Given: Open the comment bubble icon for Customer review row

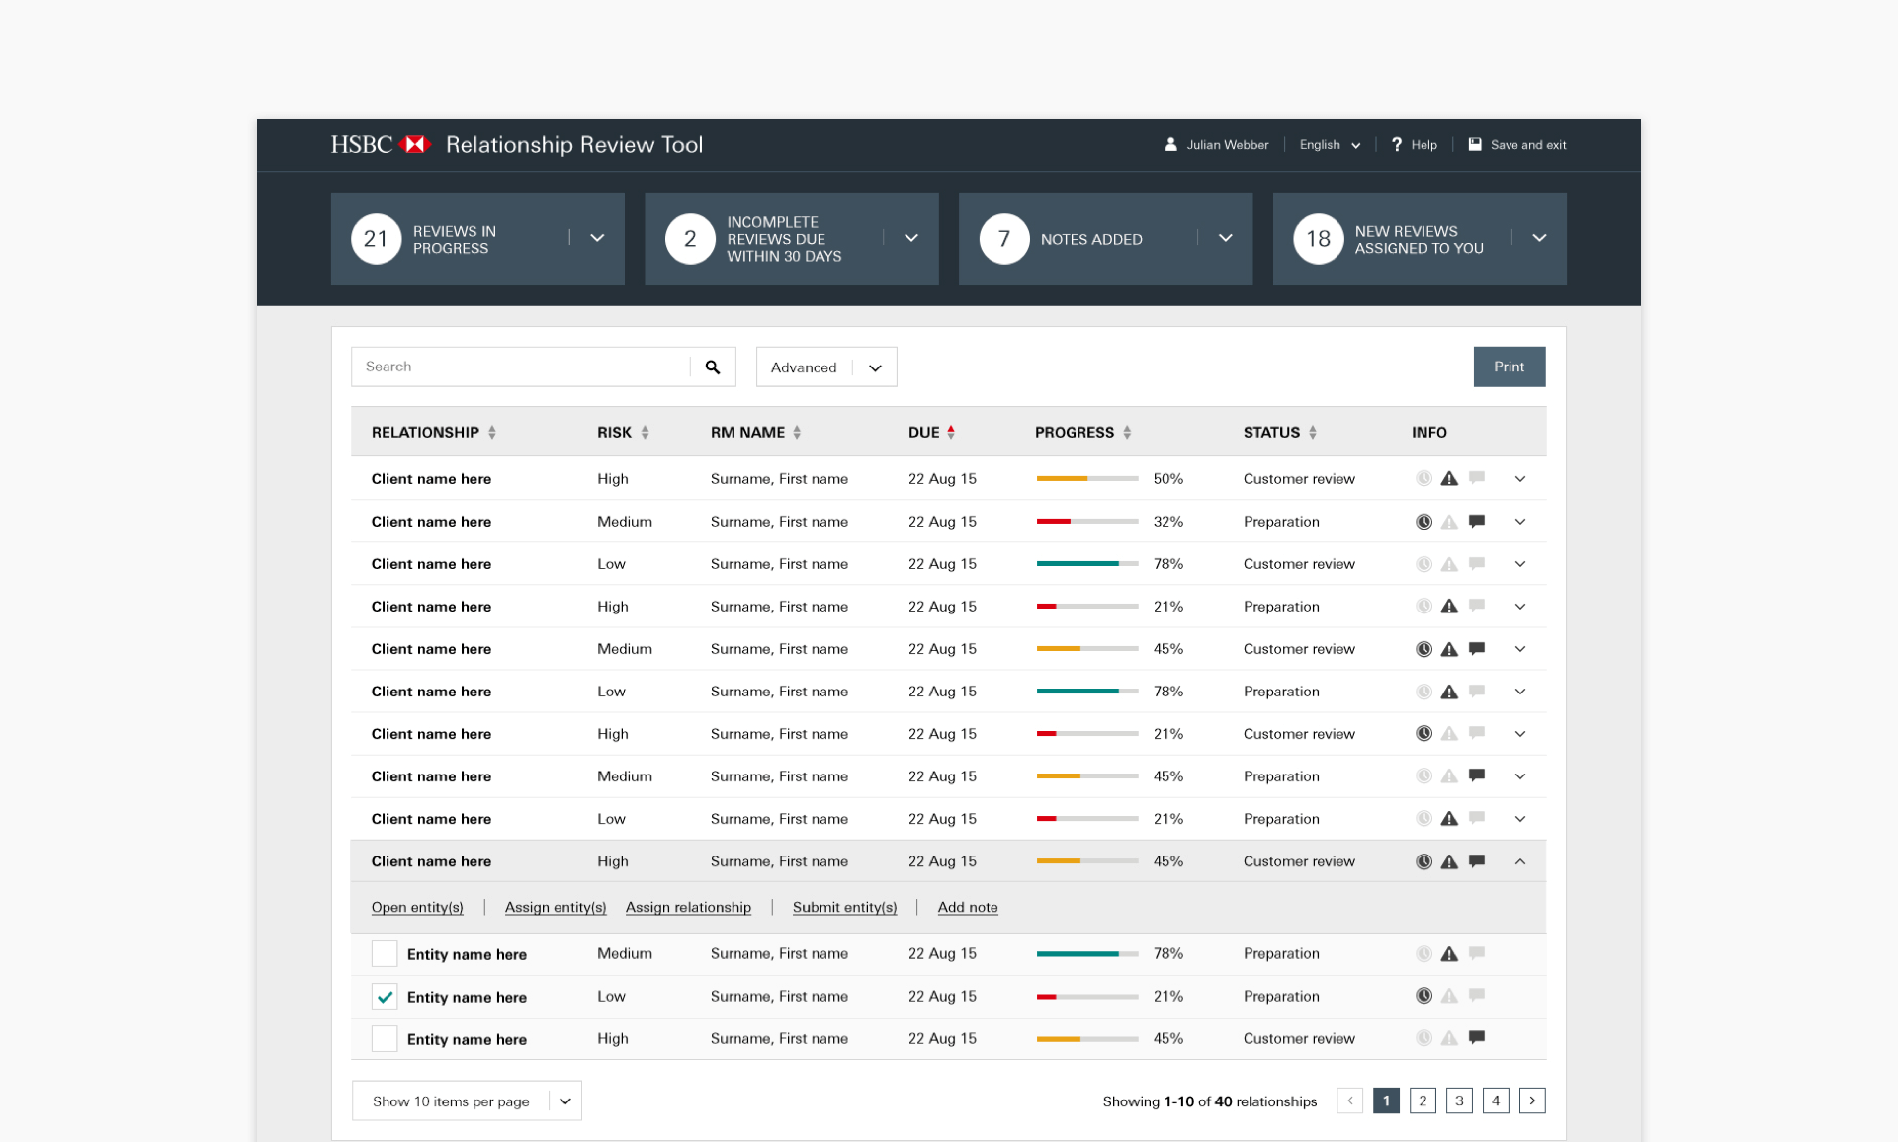Looking at the screenshot, I should [1478, 649].
